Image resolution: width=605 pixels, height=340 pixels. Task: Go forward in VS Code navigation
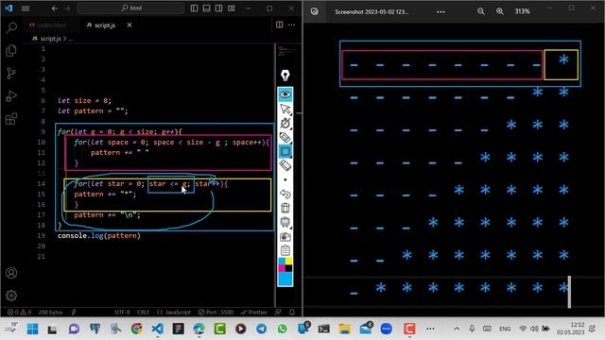coord(67,8)
